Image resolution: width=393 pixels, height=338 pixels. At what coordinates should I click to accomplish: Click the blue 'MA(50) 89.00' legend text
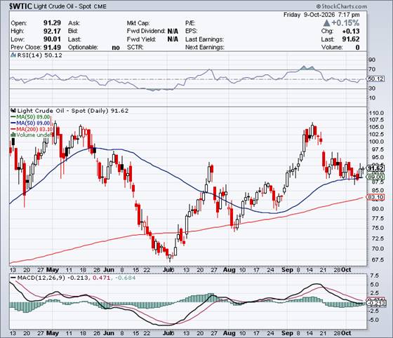(x=33, y=123)
